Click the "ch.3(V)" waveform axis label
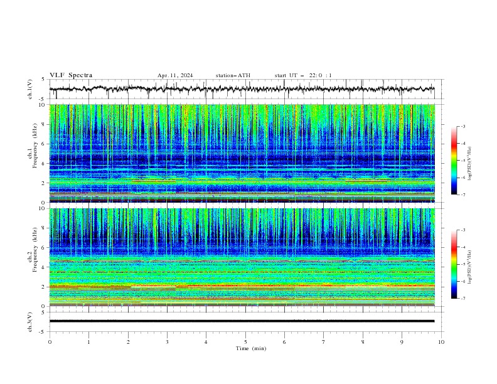Image resolution: width=497 pixels, height=384 pixels. click(30, 322)
